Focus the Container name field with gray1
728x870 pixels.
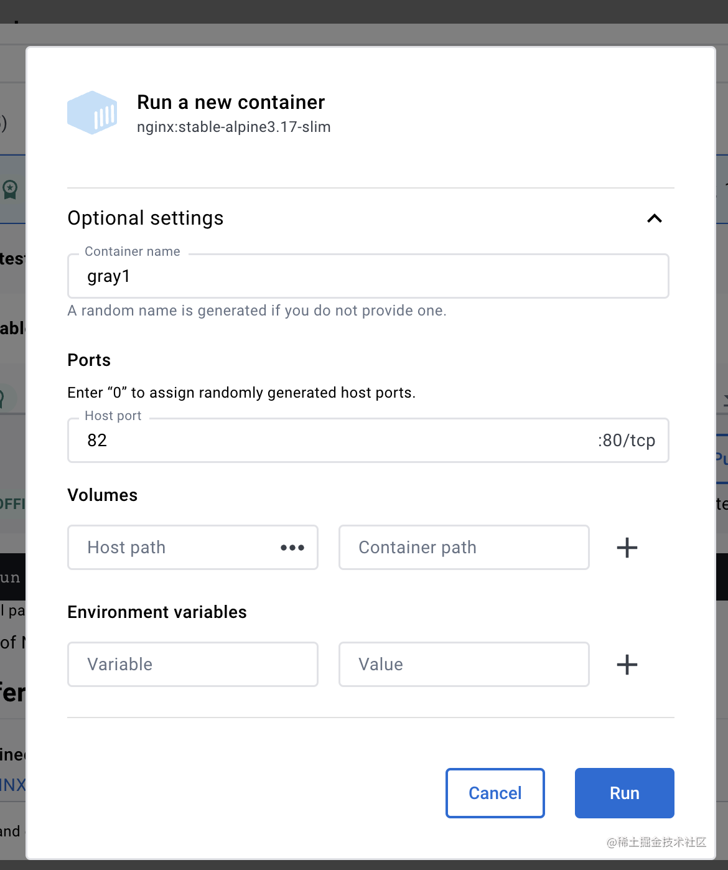click(367, 276)
